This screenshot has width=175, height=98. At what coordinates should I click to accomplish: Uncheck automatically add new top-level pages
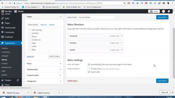89,64
